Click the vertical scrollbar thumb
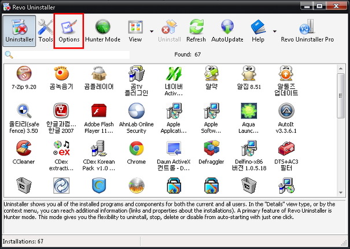 (341, 96)
